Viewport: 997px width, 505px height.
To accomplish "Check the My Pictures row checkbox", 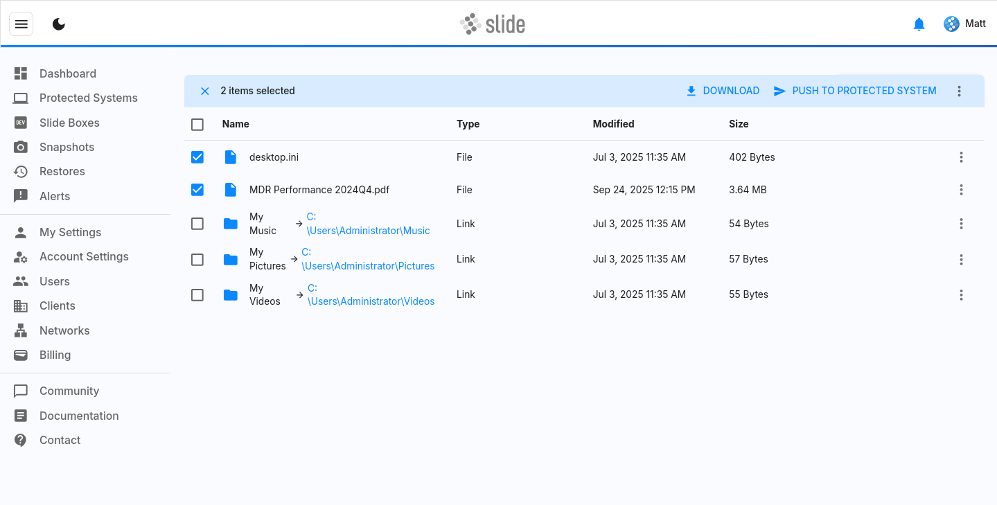I will [x=197, y=259].
